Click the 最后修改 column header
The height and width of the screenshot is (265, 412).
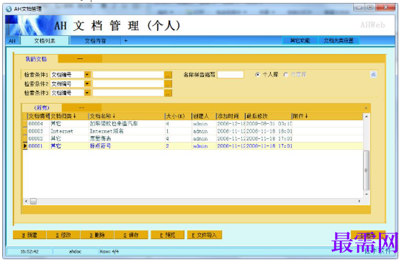coord(269,116)
